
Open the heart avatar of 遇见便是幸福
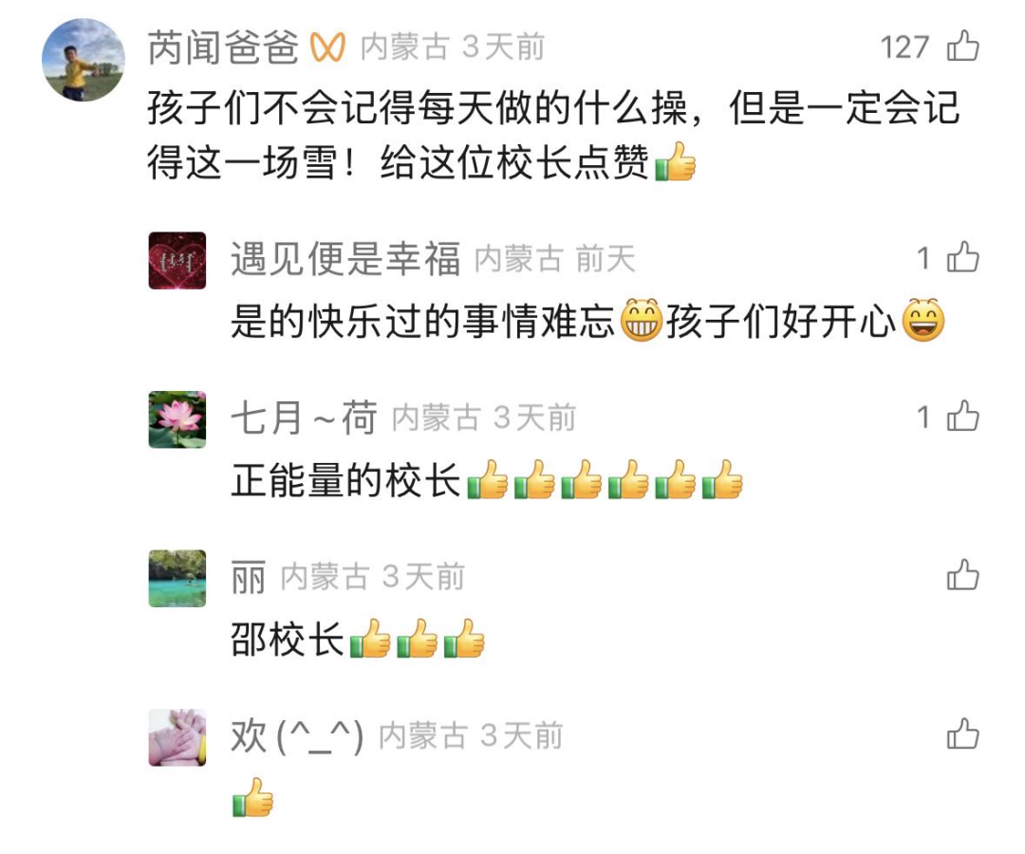tap(177, 260)
